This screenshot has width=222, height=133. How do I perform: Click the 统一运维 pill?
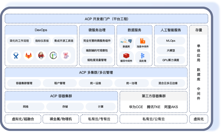pos(96,83)
